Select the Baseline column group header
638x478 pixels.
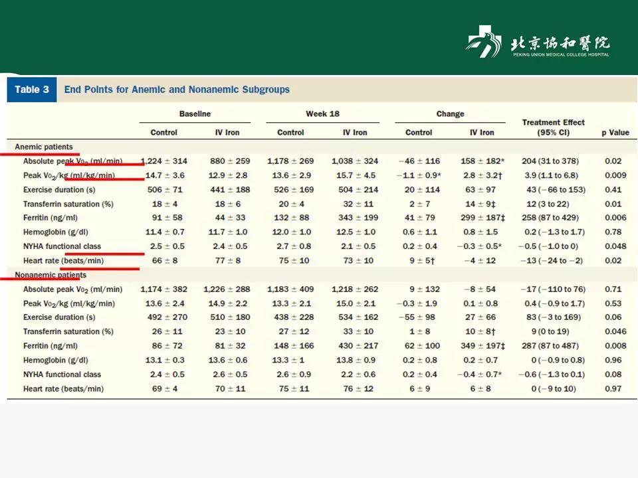pos(195,114)
